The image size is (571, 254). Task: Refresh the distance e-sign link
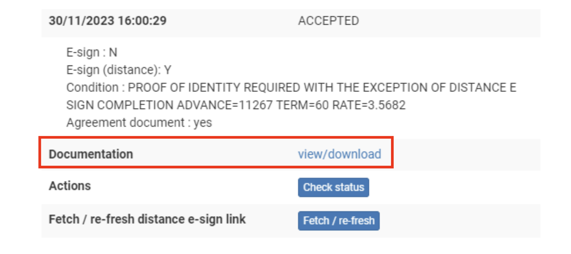[338, 220]
